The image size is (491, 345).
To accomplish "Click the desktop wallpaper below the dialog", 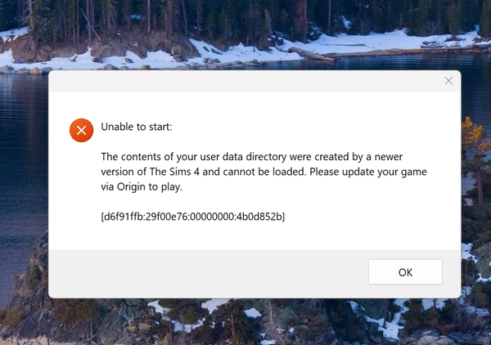I will pyautogui.click(x=245, y=323).
